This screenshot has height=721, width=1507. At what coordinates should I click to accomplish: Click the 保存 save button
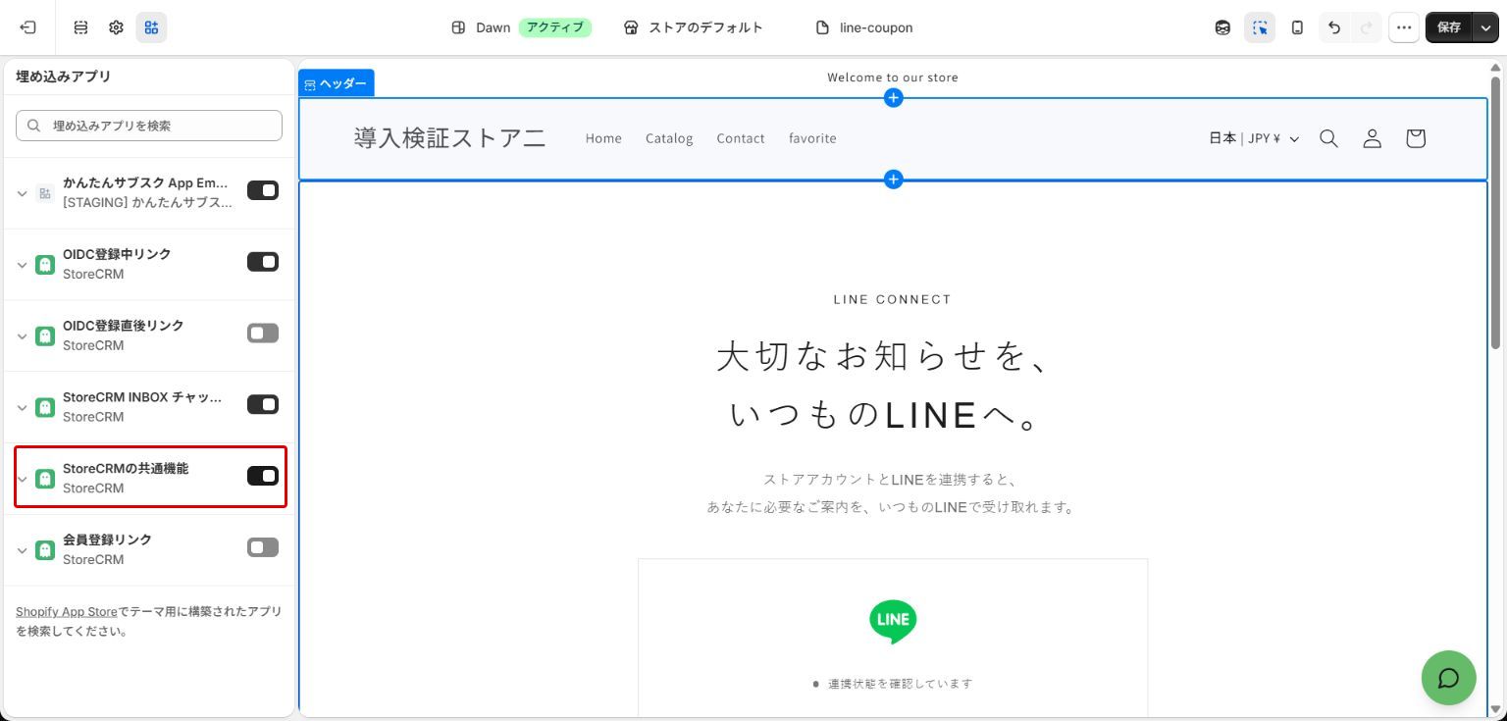tap(1449, 27)
